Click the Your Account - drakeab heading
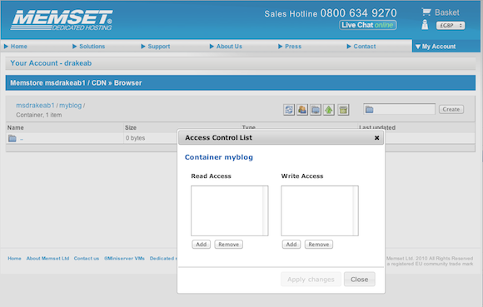Screen dimensions: 483x307 51,63
